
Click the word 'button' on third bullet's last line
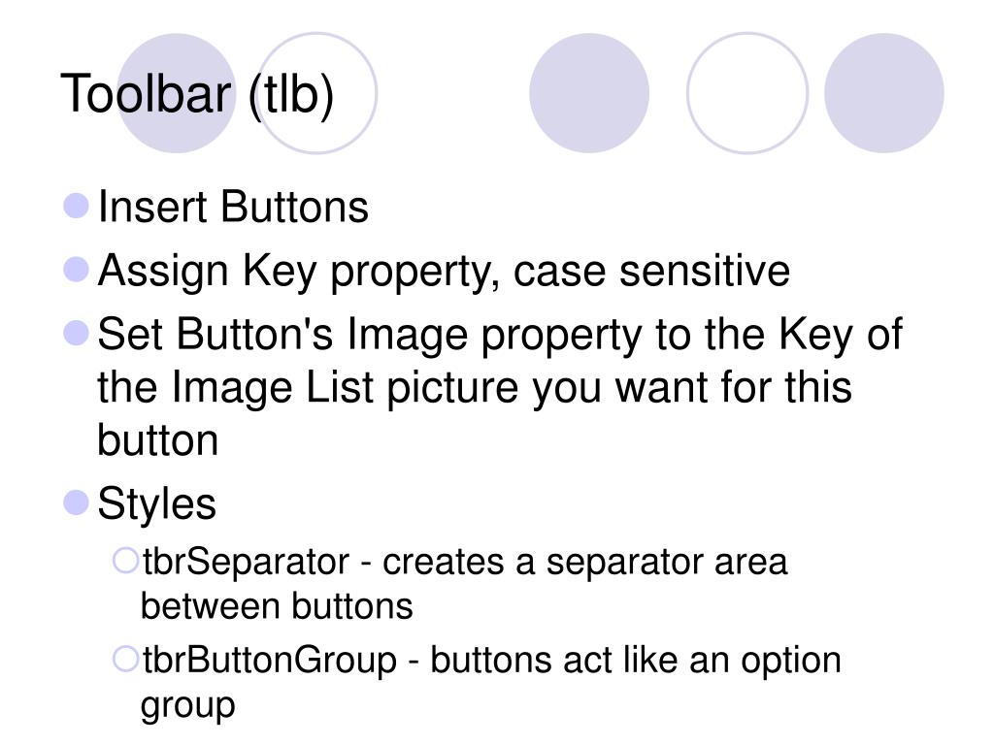point(158,439)
